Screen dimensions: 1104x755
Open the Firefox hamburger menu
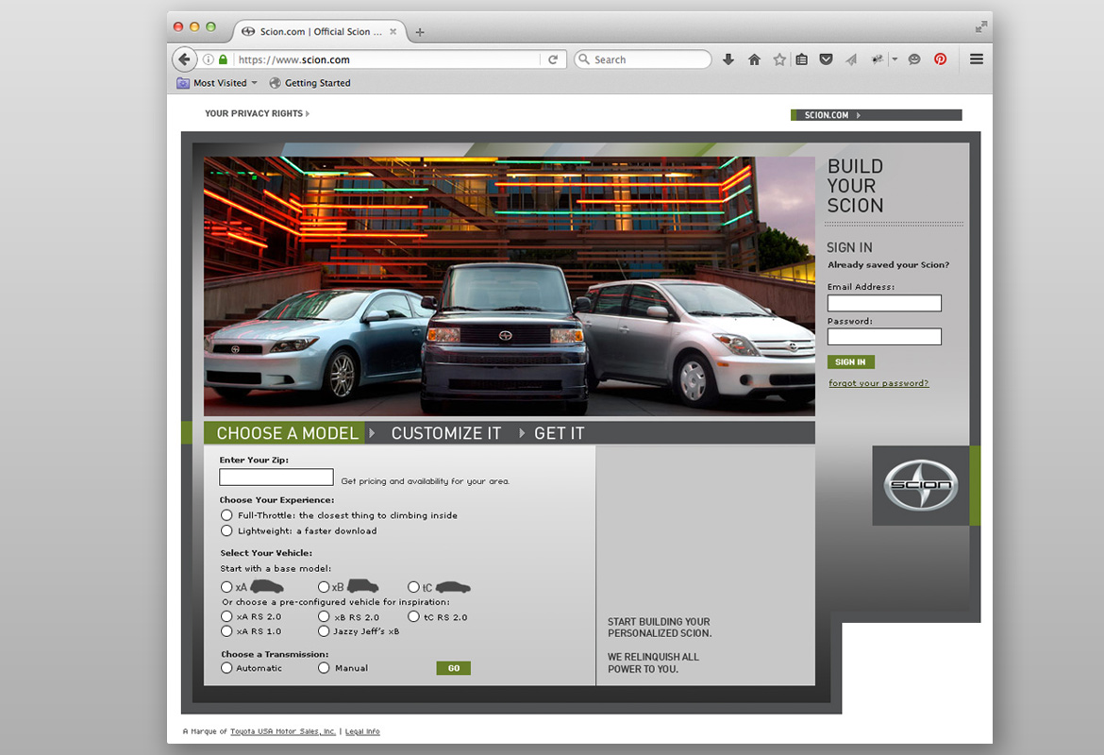pyautogui.click(x=976, y=59)
